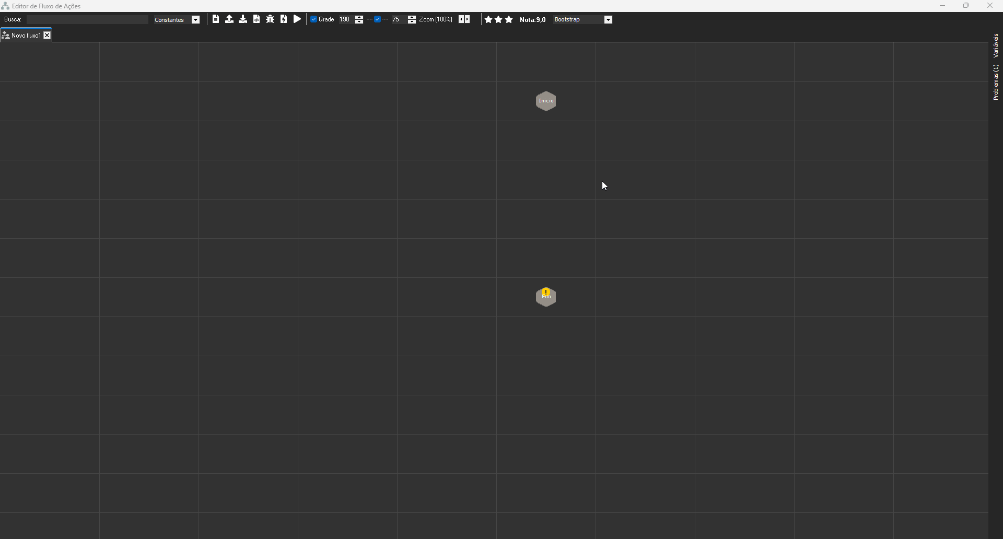Click the download/import flow icon
The width and height of the screenshot is (1003, 539).
(x=243, y=19)
